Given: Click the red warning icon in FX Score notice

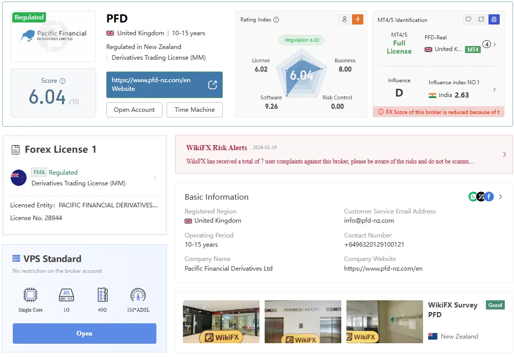Looking at the screenshot, I should [381, 112].
